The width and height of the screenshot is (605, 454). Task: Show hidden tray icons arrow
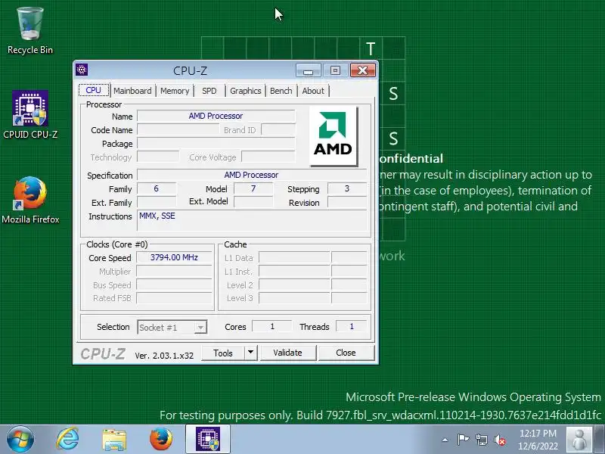click(x=445, y=440)
